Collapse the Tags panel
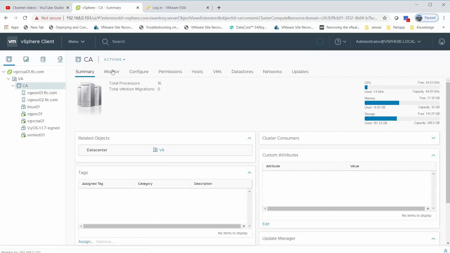Viewport: 450px width, 253px height. (x=249, y=173)
